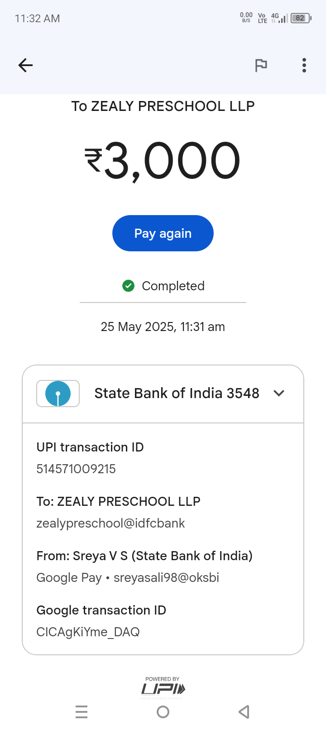Image resolution: width=326 pixels, height=730 pixels.
Task: Tap the green Completed checkmark icon
Action: click(x=129, y=286)
